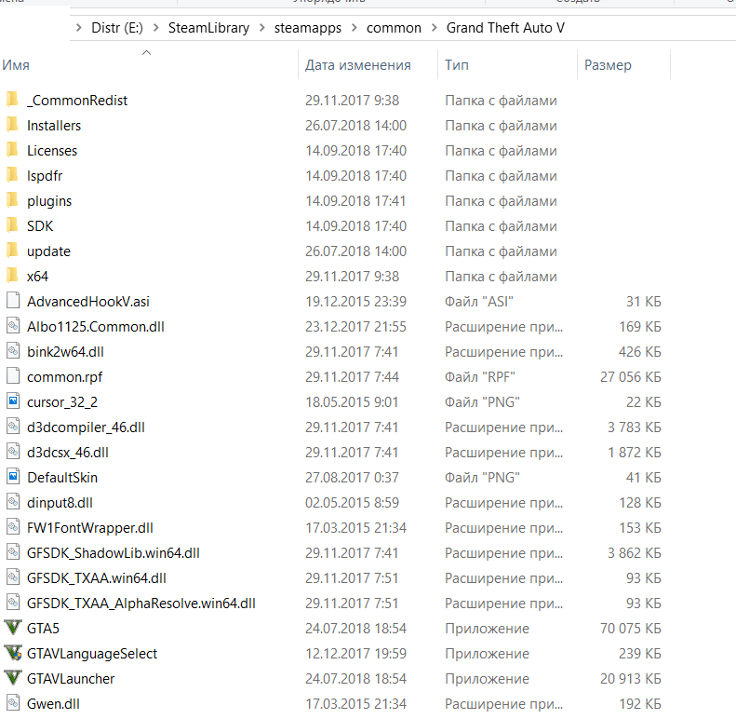Click the common.rpf file icon
This screenshot has height=719, width=736.
coord(13,376)
